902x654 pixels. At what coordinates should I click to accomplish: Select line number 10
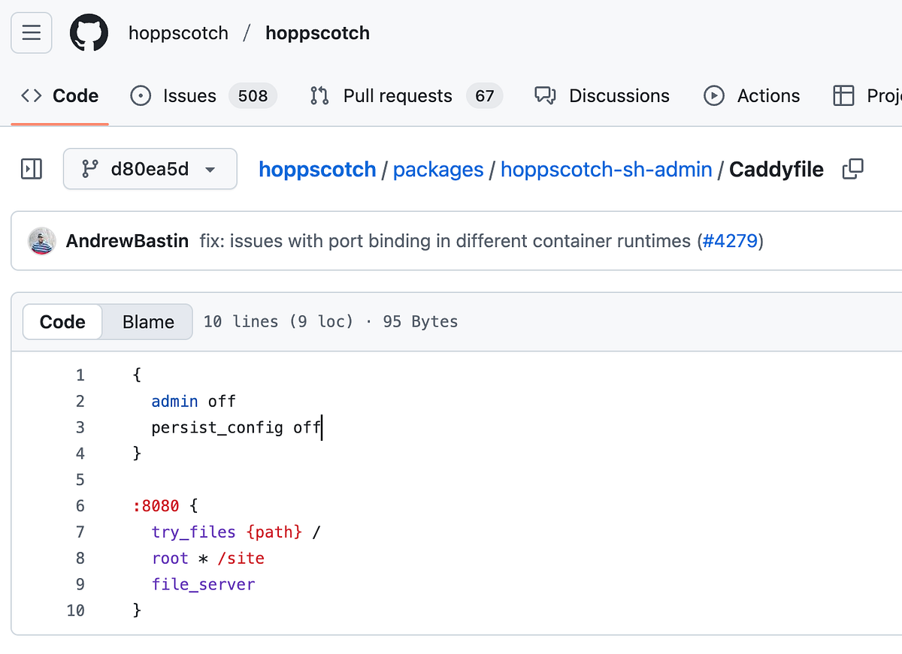point(76,610)
